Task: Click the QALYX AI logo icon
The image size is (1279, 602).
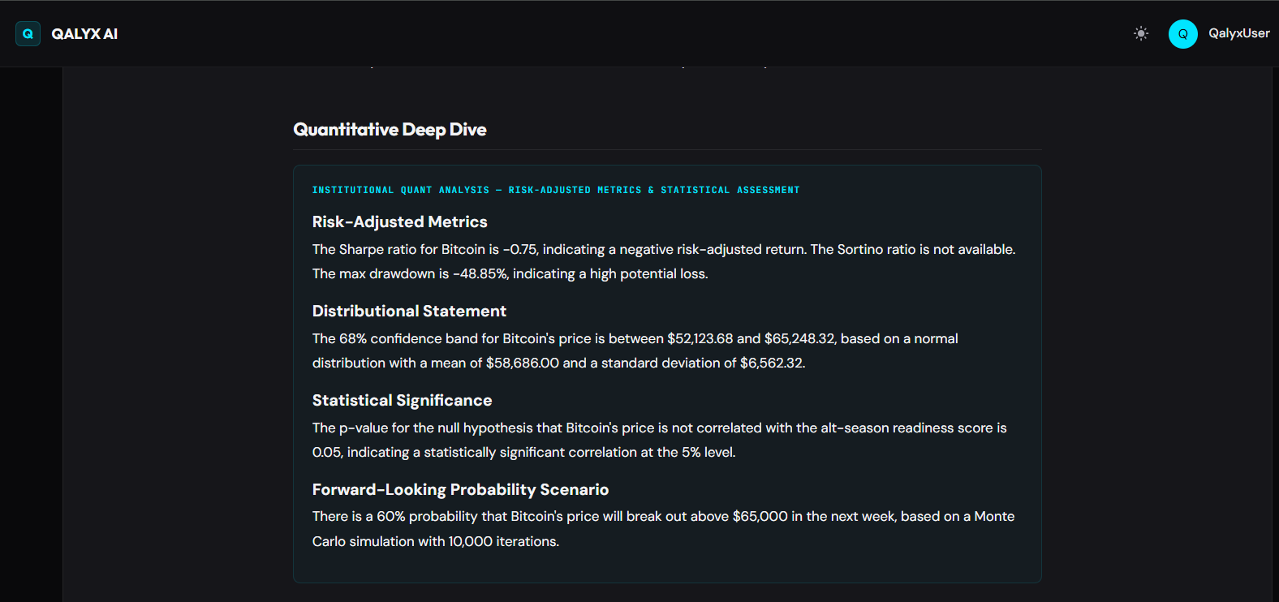Action: click(28, 33)
